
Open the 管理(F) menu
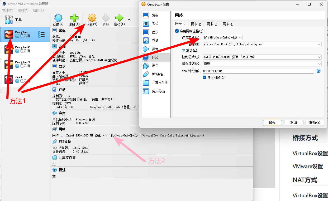[x=8, y=10]
